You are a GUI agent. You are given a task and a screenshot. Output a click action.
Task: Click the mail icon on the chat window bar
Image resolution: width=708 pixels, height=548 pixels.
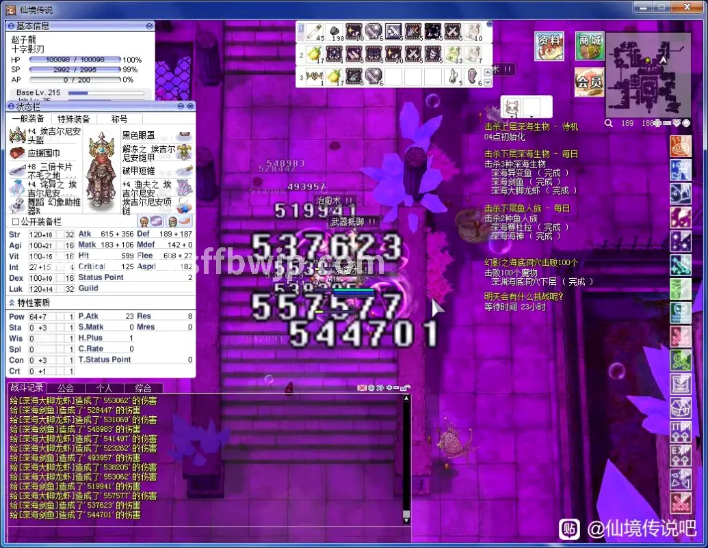(362, 387)
